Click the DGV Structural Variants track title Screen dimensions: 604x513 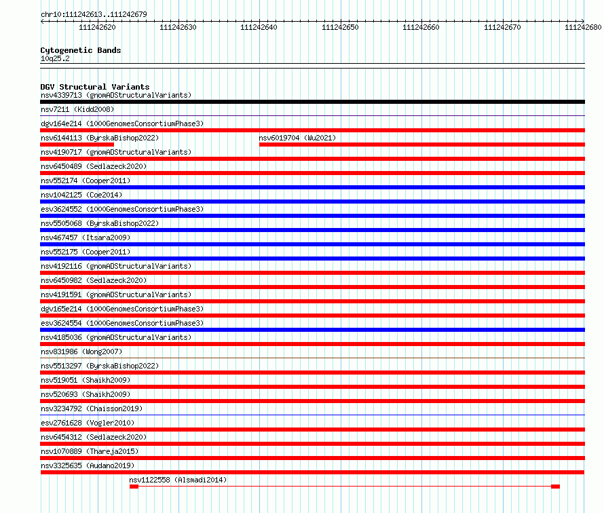tap(95, 87)
